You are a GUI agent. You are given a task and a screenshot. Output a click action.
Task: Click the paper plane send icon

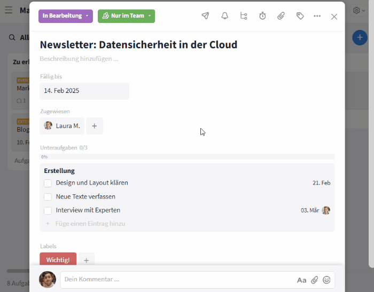205,16
